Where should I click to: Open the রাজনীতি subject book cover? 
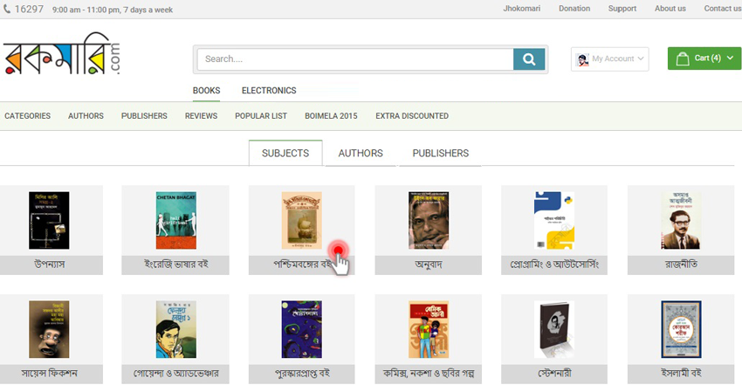point(681,221)
